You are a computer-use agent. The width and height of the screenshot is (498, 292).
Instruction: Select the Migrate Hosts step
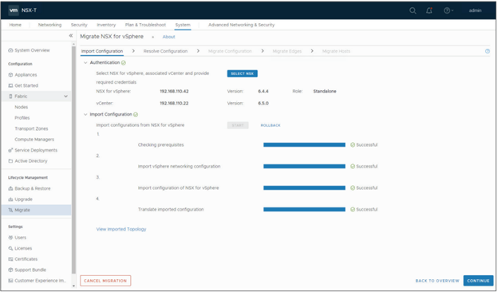(x=336, y=51)
